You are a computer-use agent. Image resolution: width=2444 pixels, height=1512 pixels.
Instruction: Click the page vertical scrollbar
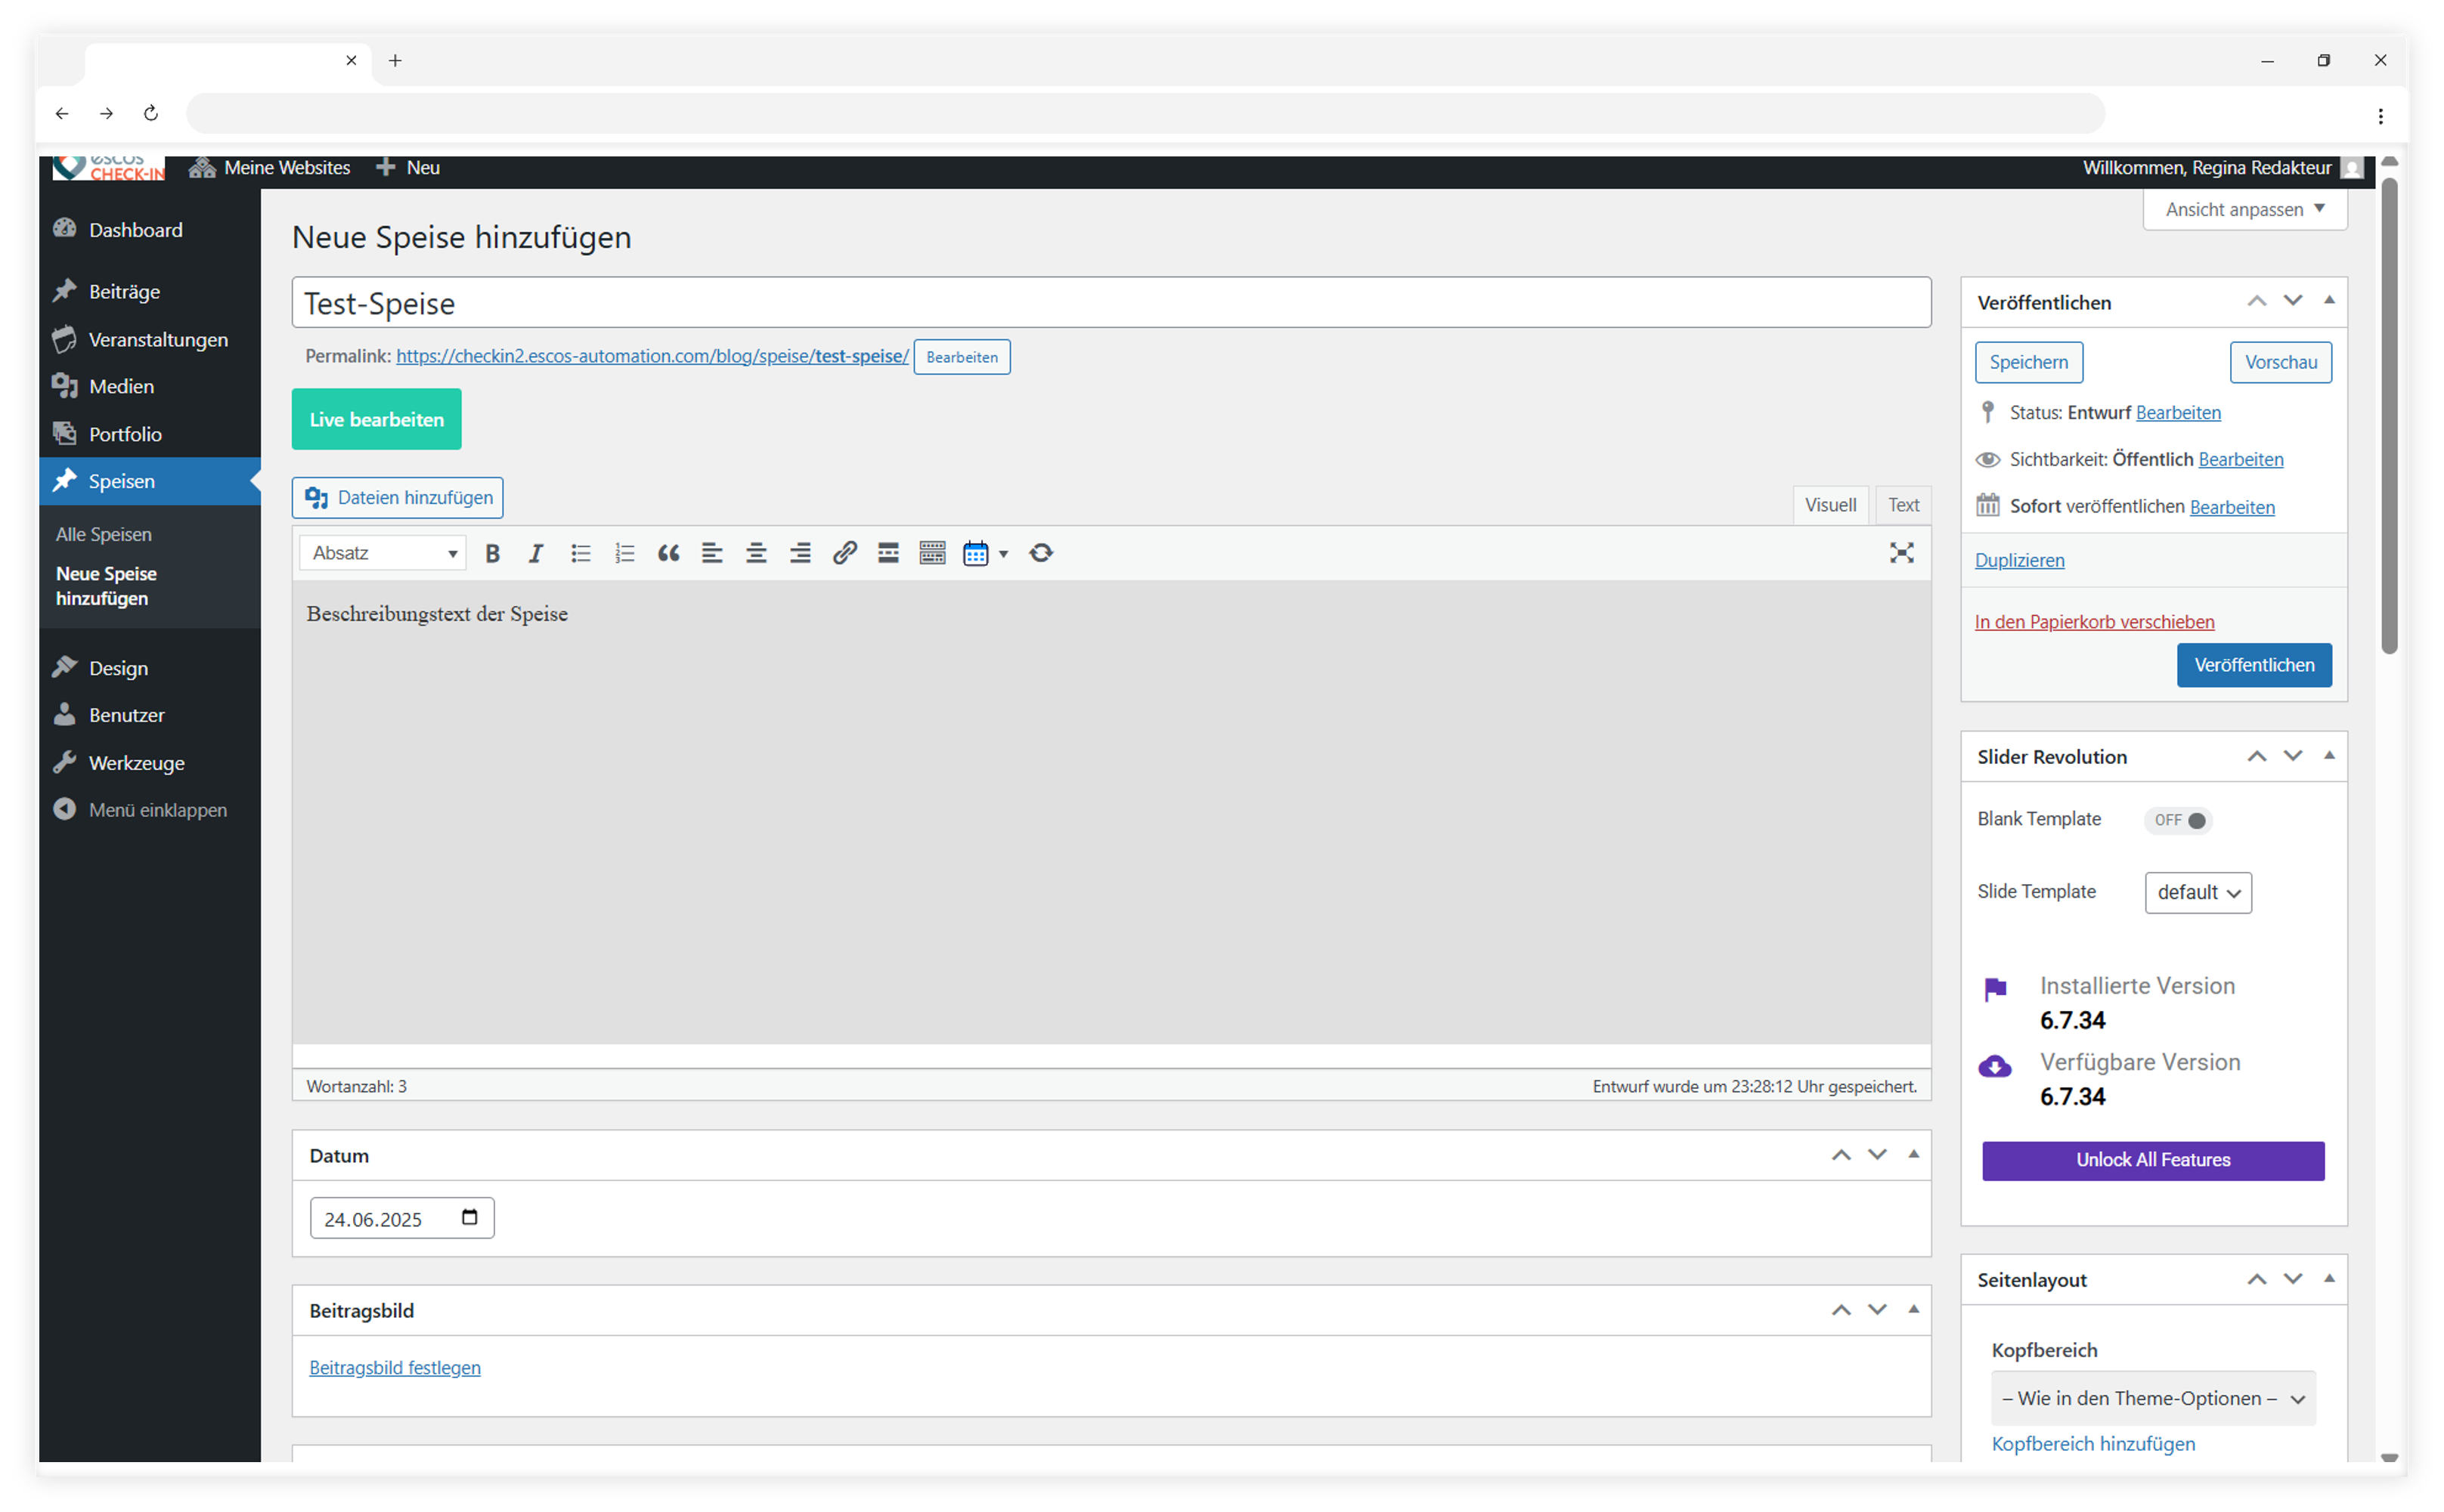[x=2389, y=415]
